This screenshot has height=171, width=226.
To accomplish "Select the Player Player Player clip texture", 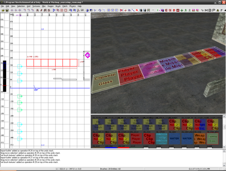I will coord(136,138).
